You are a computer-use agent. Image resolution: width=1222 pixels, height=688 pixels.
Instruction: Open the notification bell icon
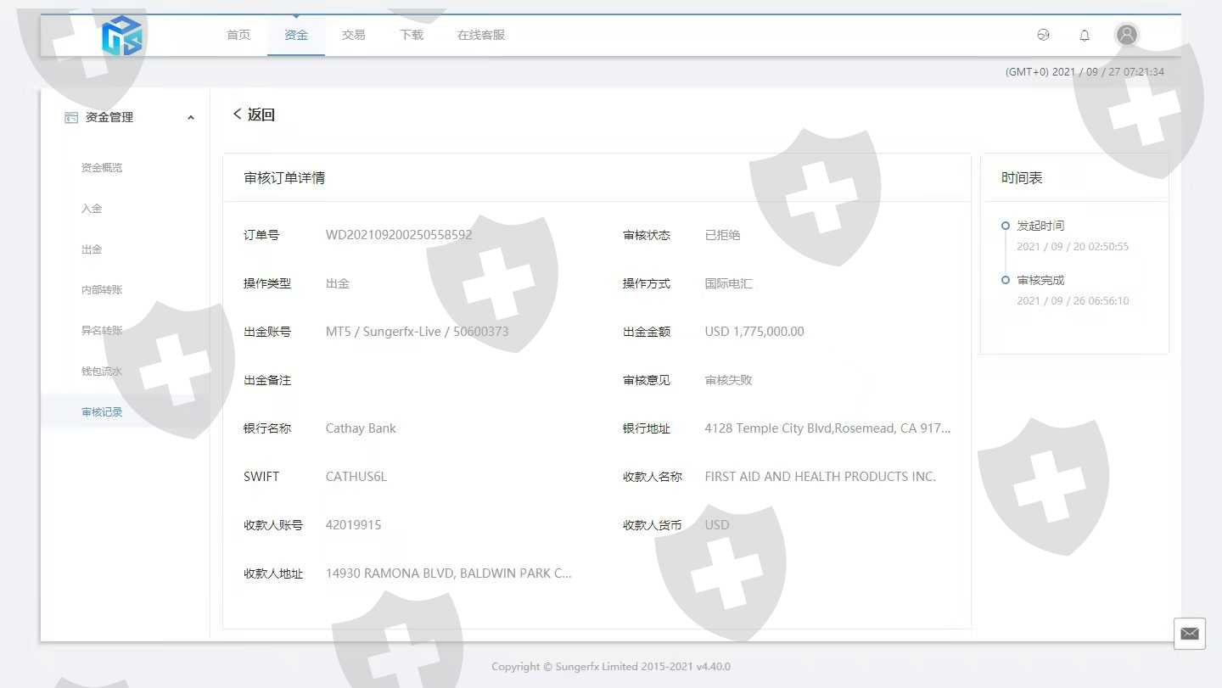pos(1085,35)
